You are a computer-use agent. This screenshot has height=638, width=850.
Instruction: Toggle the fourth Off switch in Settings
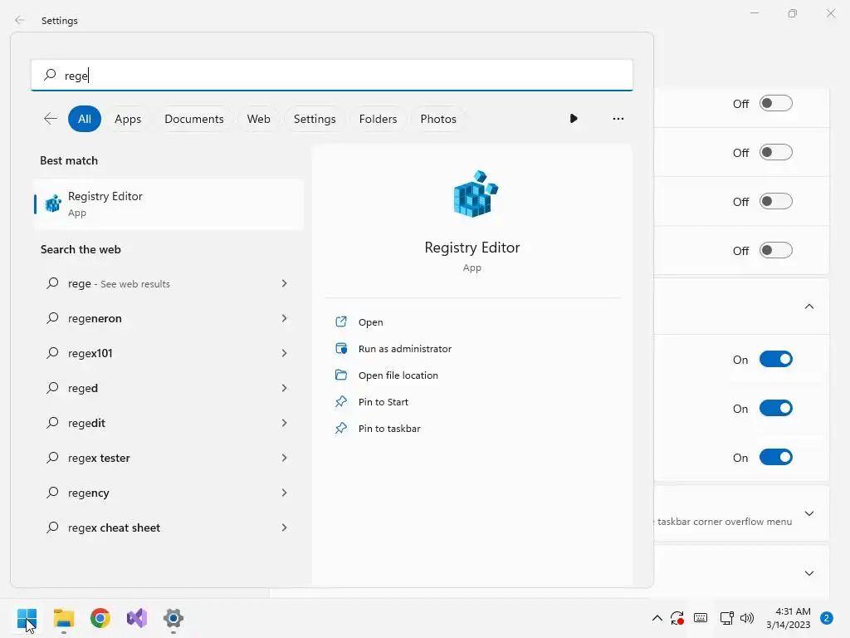tap(776, 250)
